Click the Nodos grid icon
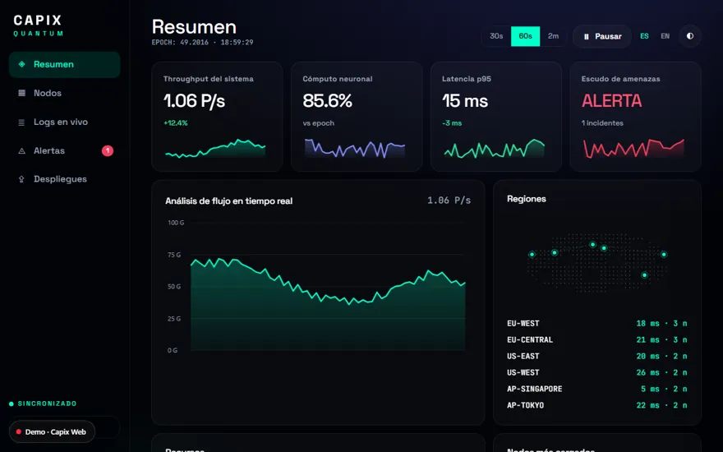 click(21, 93)
